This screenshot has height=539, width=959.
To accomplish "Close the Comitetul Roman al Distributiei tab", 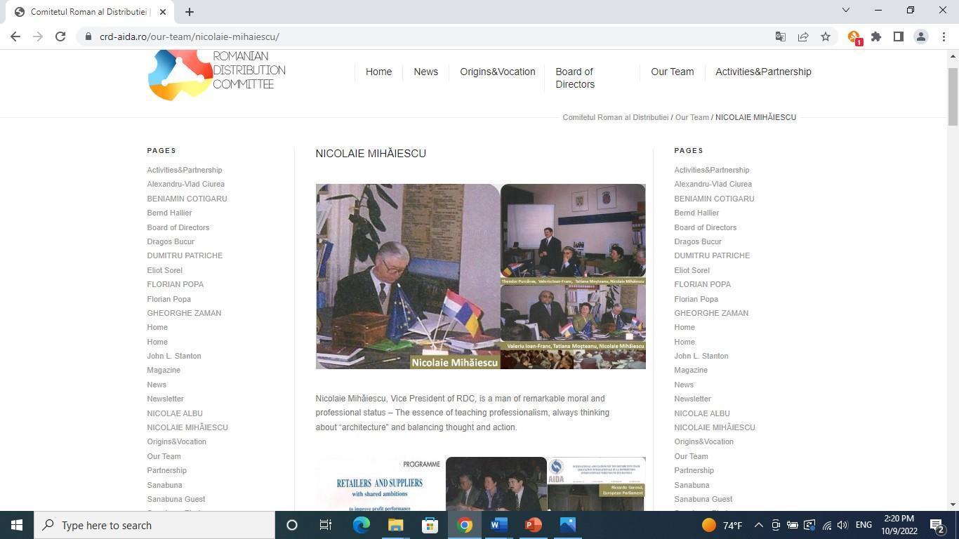I will point(163,12).
